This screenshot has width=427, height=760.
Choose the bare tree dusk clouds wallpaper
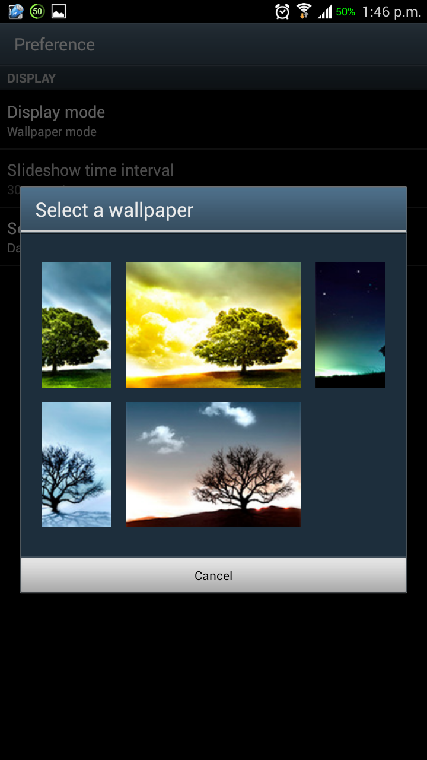tap(213, 464)
